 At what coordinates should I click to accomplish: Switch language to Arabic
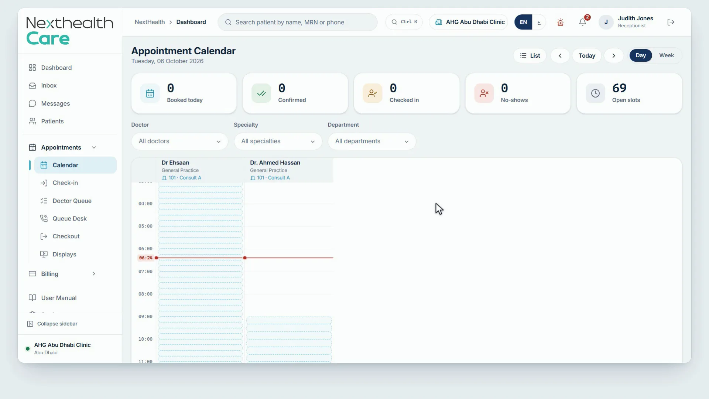[x=539, y=22]
